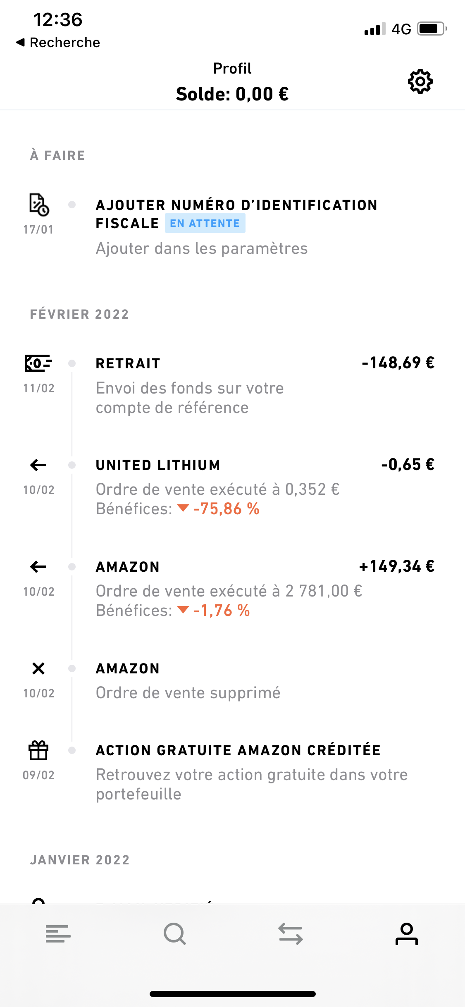This screenshot has width=465, height=1007.
Task: Open settings with the gear icon
Action: (x=420, y=81)
